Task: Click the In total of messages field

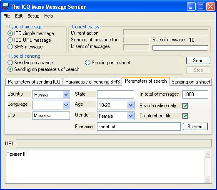Action: [x=195, y=94]
